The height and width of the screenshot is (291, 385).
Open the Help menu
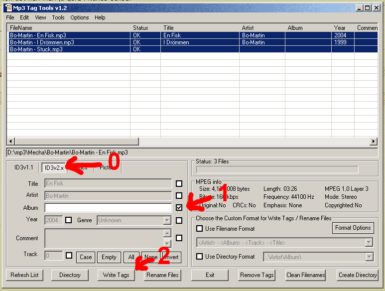click(x=100, y=17)
